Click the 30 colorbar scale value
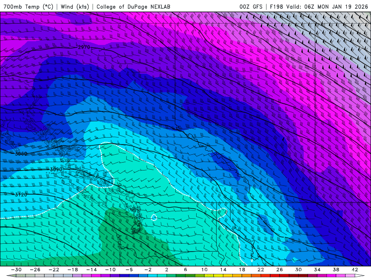 [x=298, y=270]
